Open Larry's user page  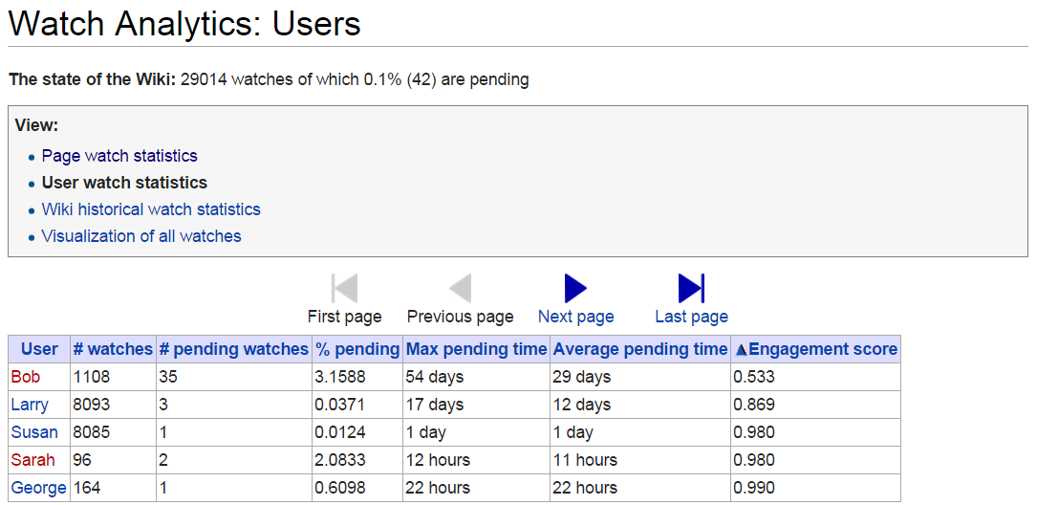pos(30,405)
